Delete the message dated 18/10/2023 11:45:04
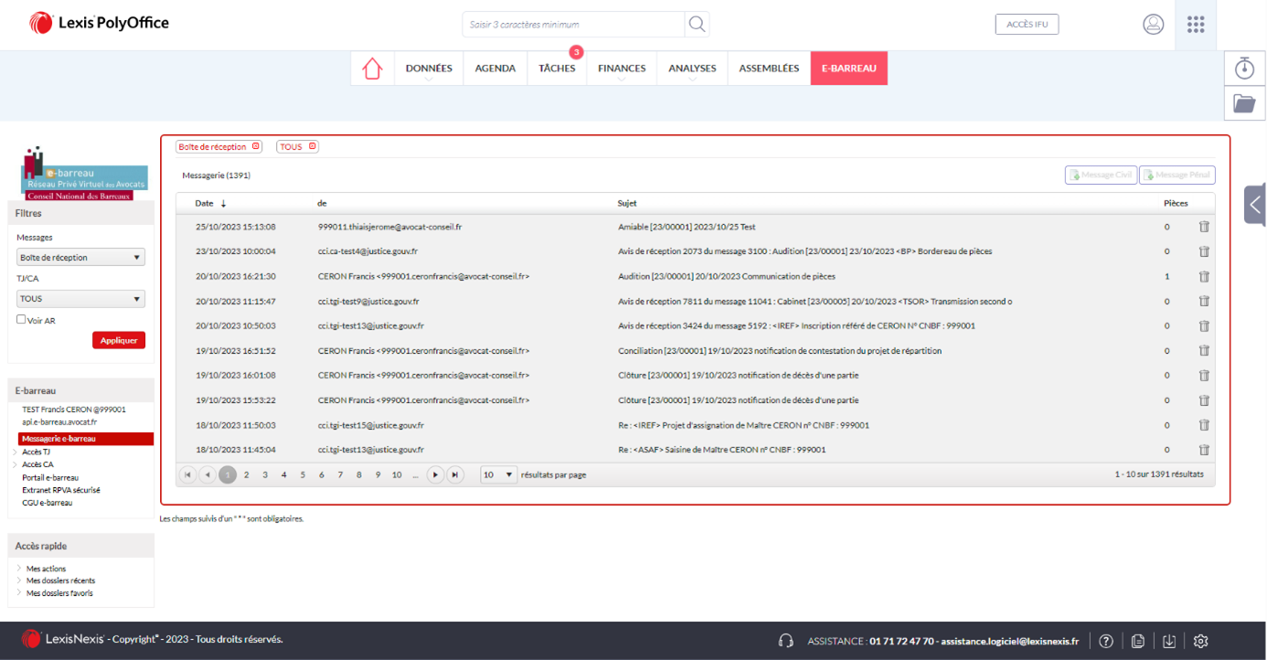The height and width of the screenshot is (660, 1267). [1204, 450]
